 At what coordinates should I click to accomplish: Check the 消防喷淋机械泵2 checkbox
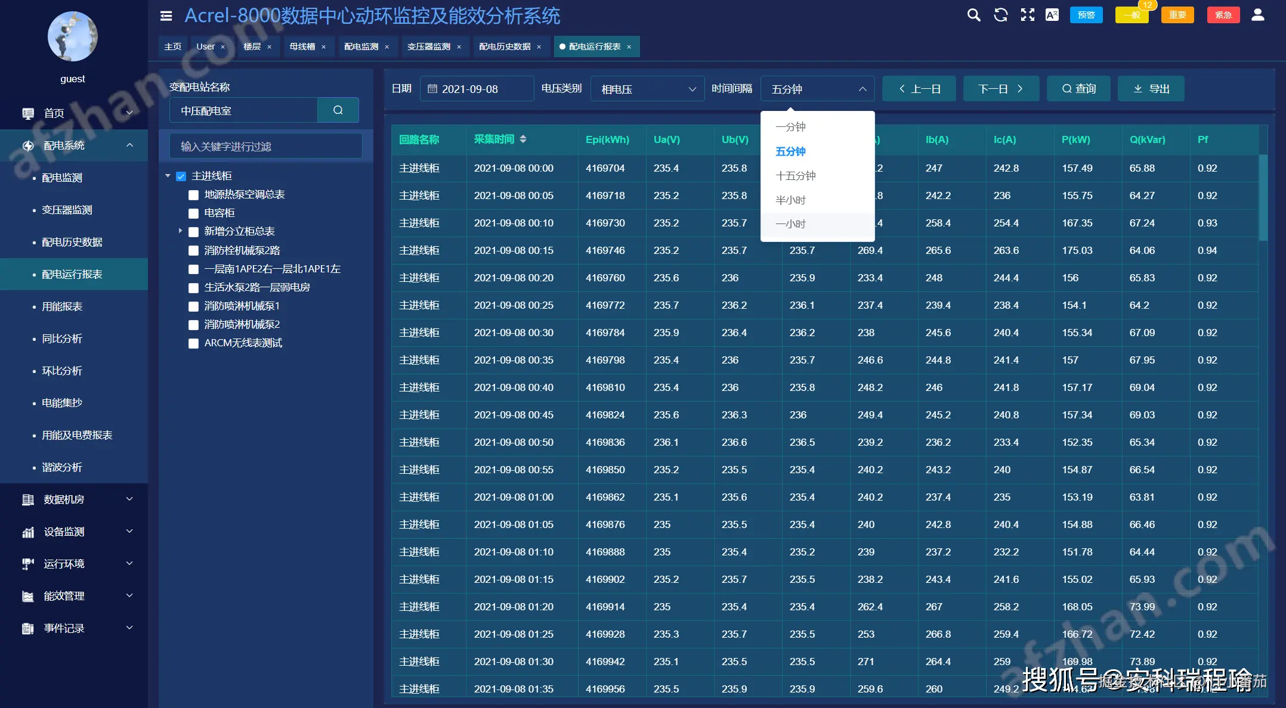click(x=193, y=325)
